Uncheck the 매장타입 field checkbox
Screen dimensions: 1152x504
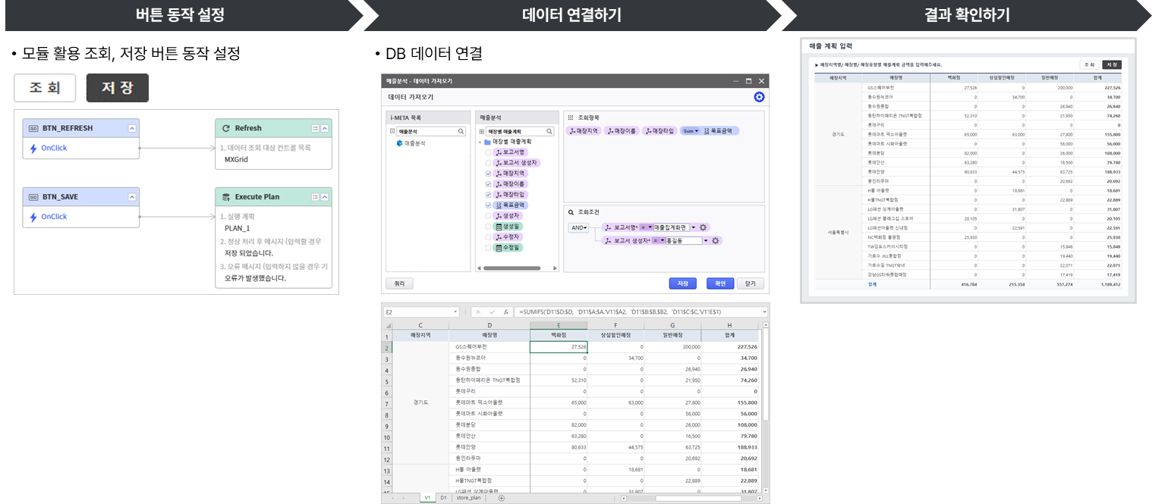click(488, 195)
